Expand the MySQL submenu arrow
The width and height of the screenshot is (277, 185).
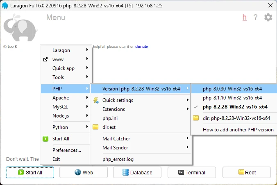pyautogui.click(x=87, y=106)
